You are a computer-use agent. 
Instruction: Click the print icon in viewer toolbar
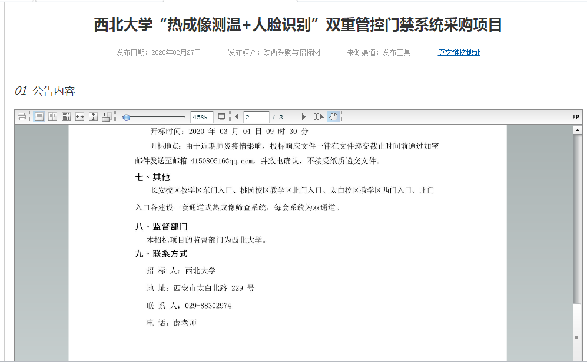(x=22, y=117)
